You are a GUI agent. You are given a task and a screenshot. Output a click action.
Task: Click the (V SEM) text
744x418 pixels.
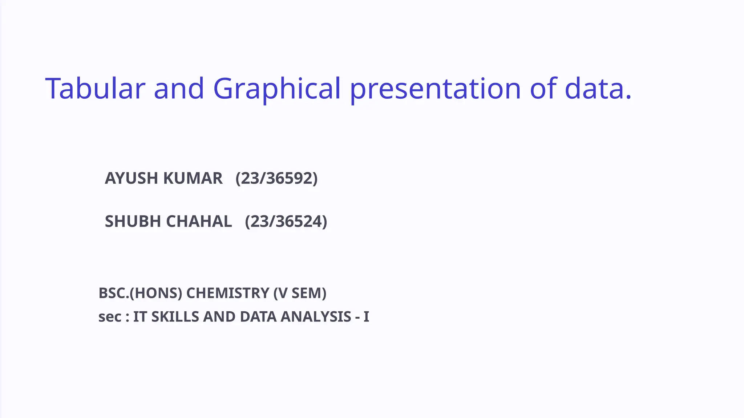pyautogui.click(x=300, y=293)
